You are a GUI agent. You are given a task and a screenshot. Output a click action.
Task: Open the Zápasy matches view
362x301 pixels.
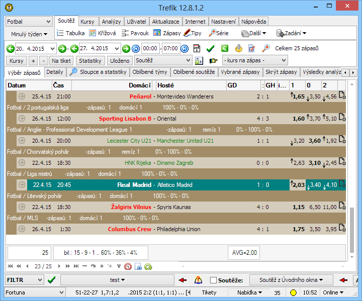click(167, 33)
